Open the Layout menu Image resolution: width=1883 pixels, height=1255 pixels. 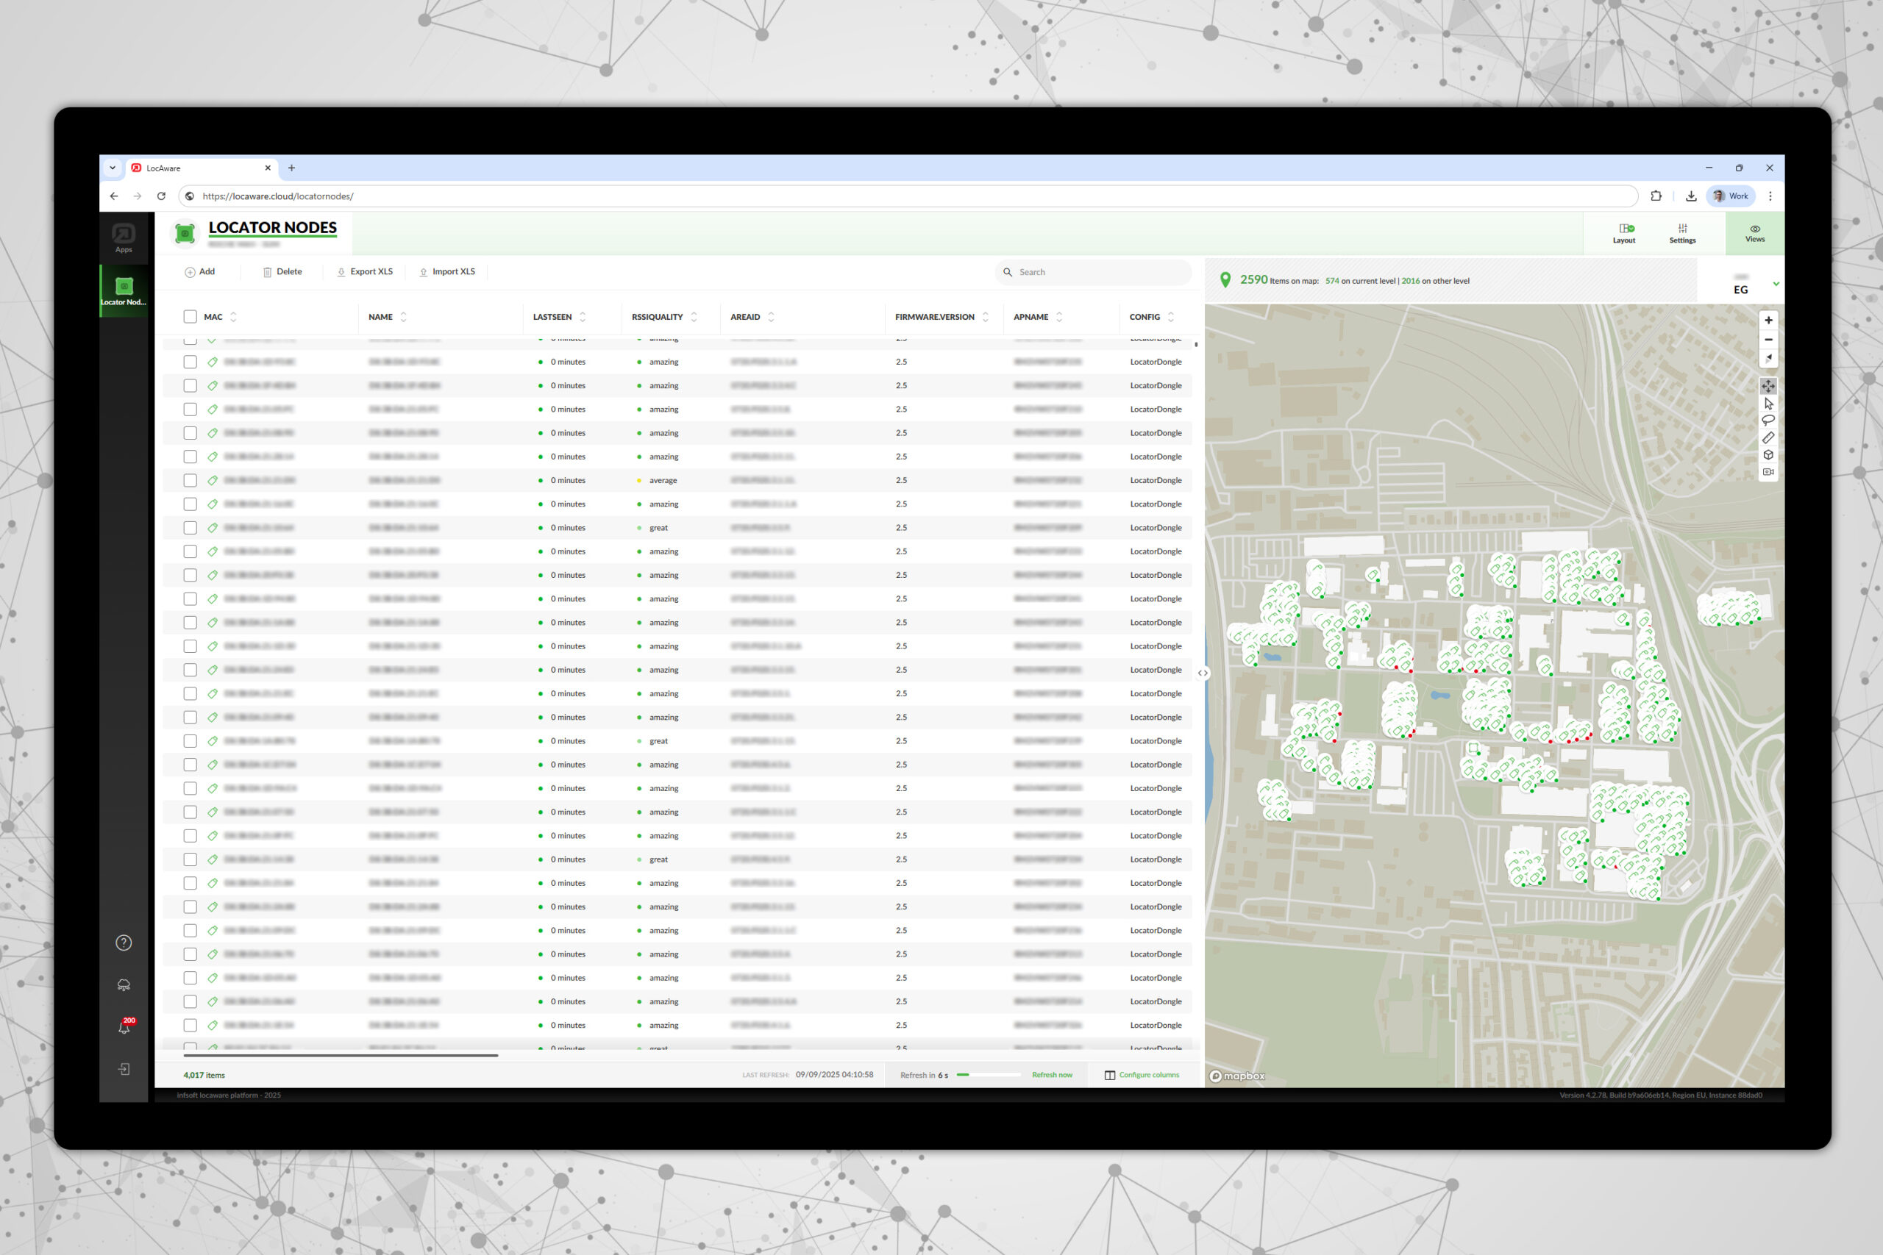(x=1623, y=233)
